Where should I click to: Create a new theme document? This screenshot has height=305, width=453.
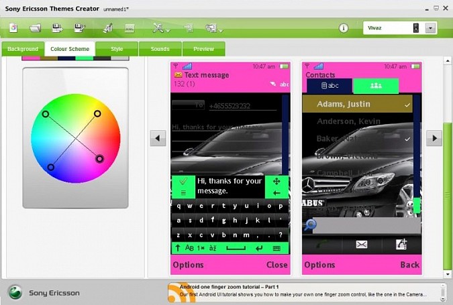13,28
